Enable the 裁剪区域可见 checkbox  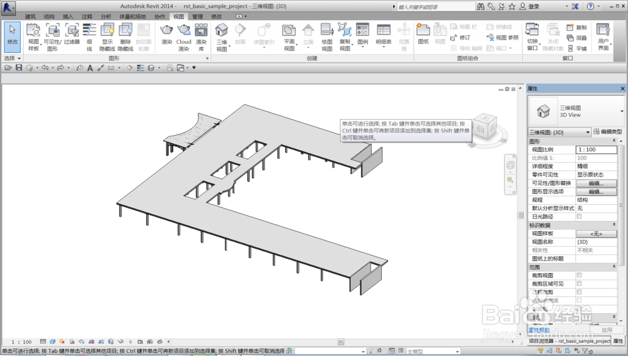coord(579,284)
